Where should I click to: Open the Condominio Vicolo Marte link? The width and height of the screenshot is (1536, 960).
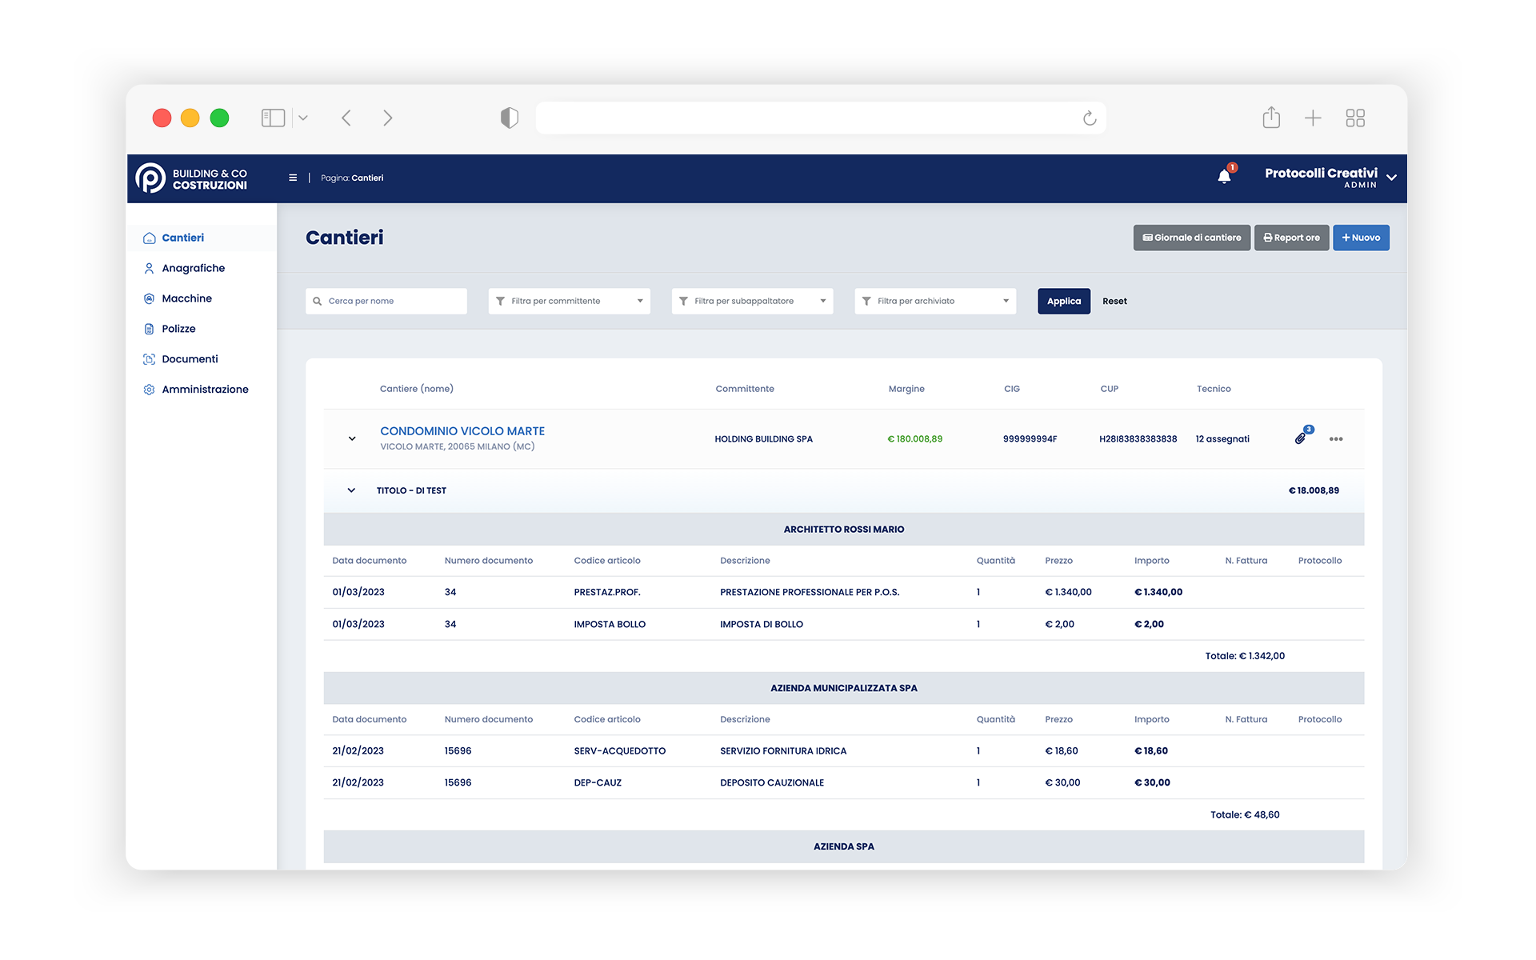pyautogui.click(x=462, y=431)
